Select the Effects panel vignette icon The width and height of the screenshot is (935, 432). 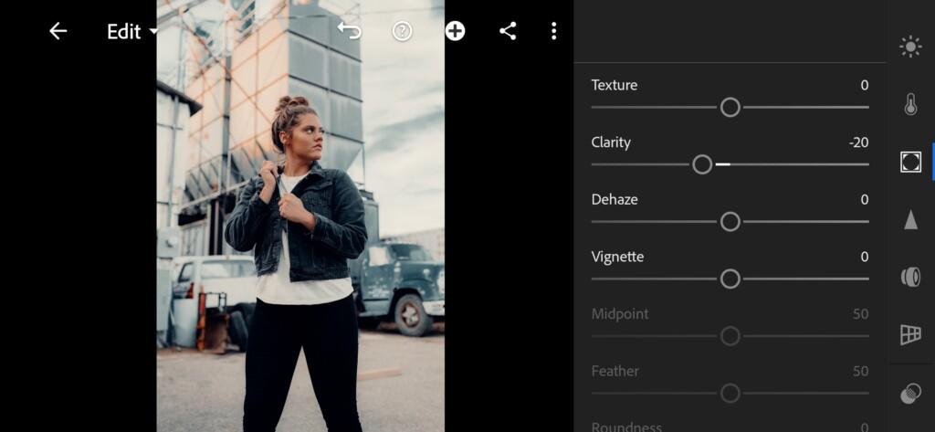pos(910,162)
